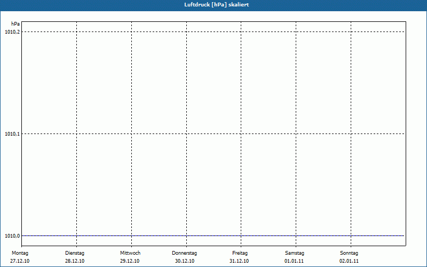Click the Donnerstag day label
Viewport: 427px width, 267px height.
click(x=184, y=253)
